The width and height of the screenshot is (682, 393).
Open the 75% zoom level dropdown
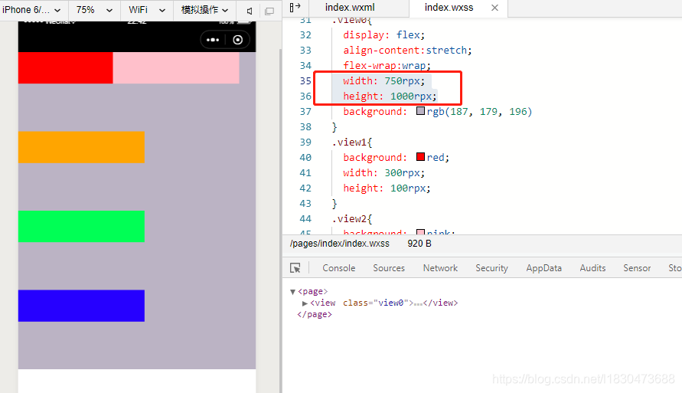[94, 9]
